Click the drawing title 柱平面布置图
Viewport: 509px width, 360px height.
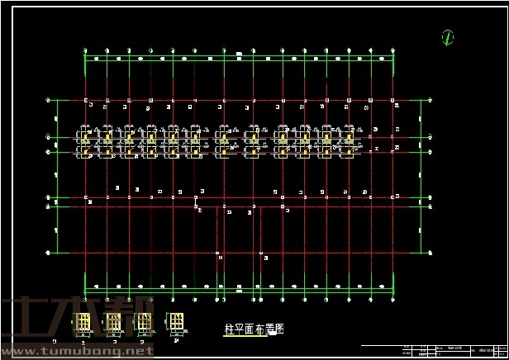[254, 328]
